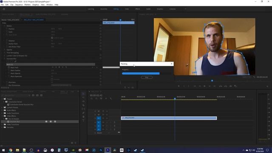This screenshot has width=272, height=153.
Task: Click the timeline wrench display settings icon
Action: point(111,99)
